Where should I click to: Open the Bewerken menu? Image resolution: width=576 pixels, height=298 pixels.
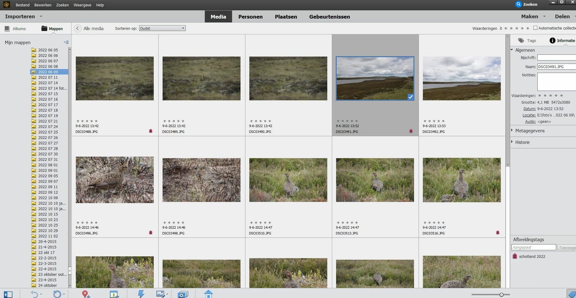pyautogui.click(x=43, y=5)
